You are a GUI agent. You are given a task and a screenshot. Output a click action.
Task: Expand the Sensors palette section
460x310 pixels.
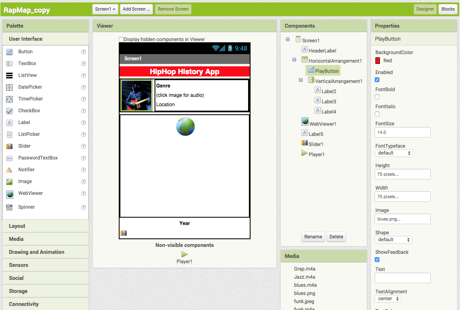tap(46, 265)
